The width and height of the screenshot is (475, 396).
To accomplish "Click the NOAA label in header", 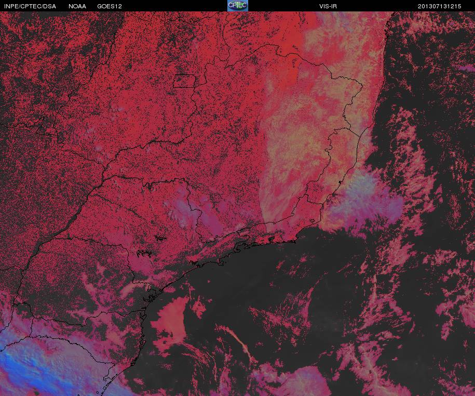I will tap(77, 6).
